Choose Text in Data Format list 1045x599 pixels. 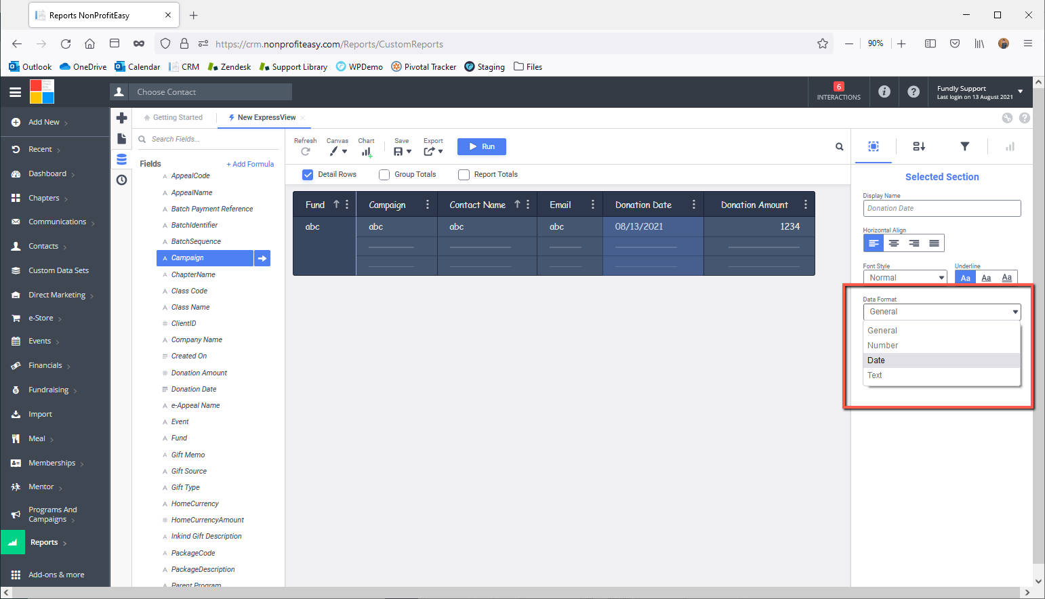pos(942,375)
